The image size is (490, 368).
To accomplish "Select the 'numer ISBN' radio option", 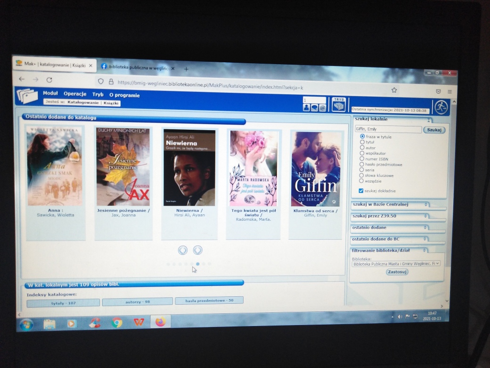I will click(x=361, y=159).
